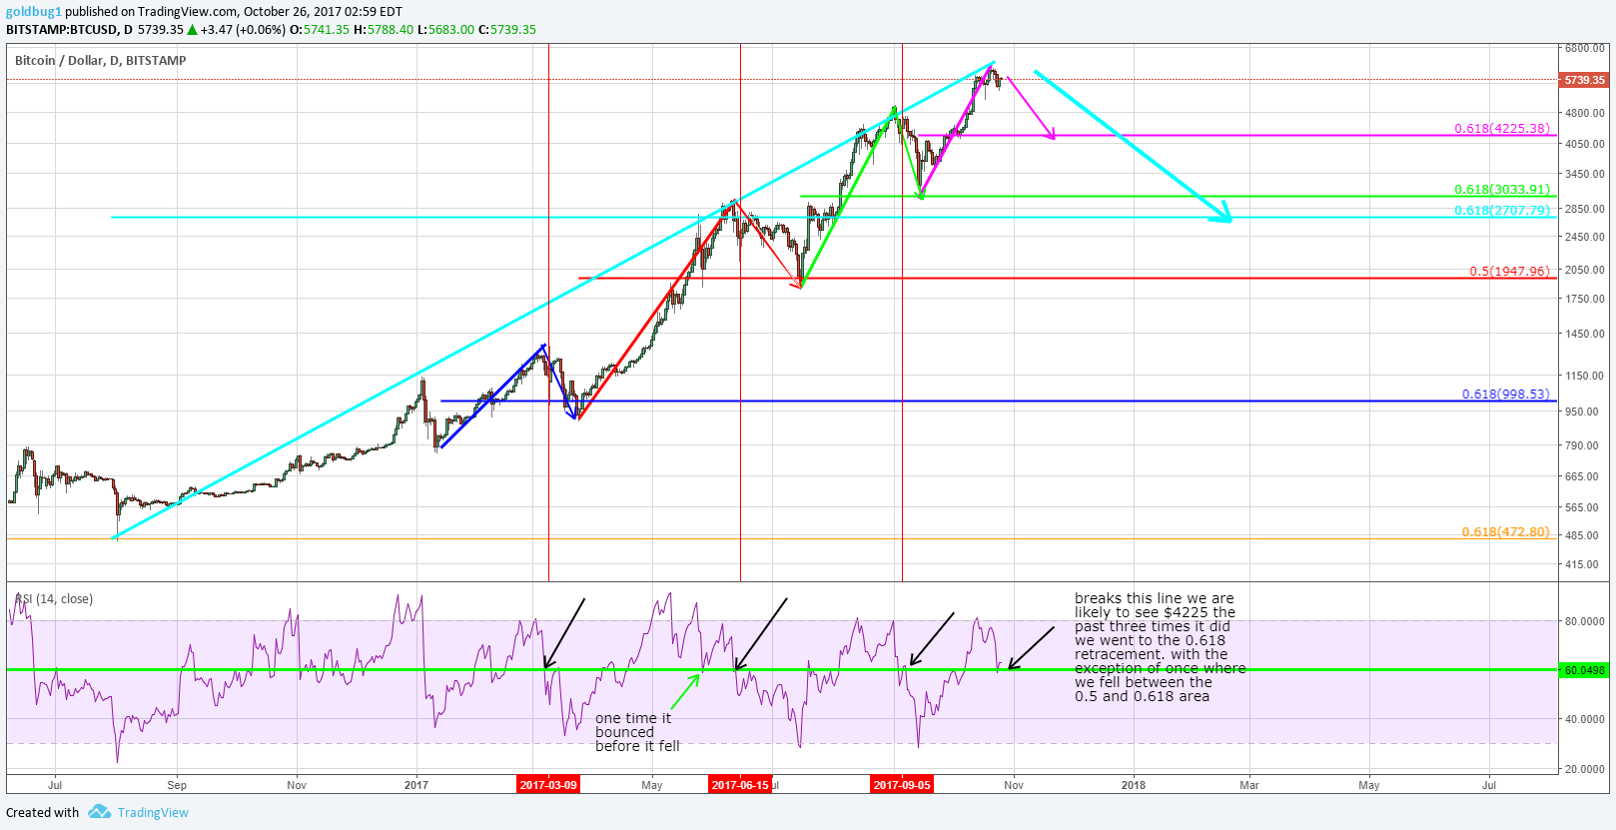1616x830 pixels.
Task: Select the 2017-06-15 date marker
Action: point(740,785)
